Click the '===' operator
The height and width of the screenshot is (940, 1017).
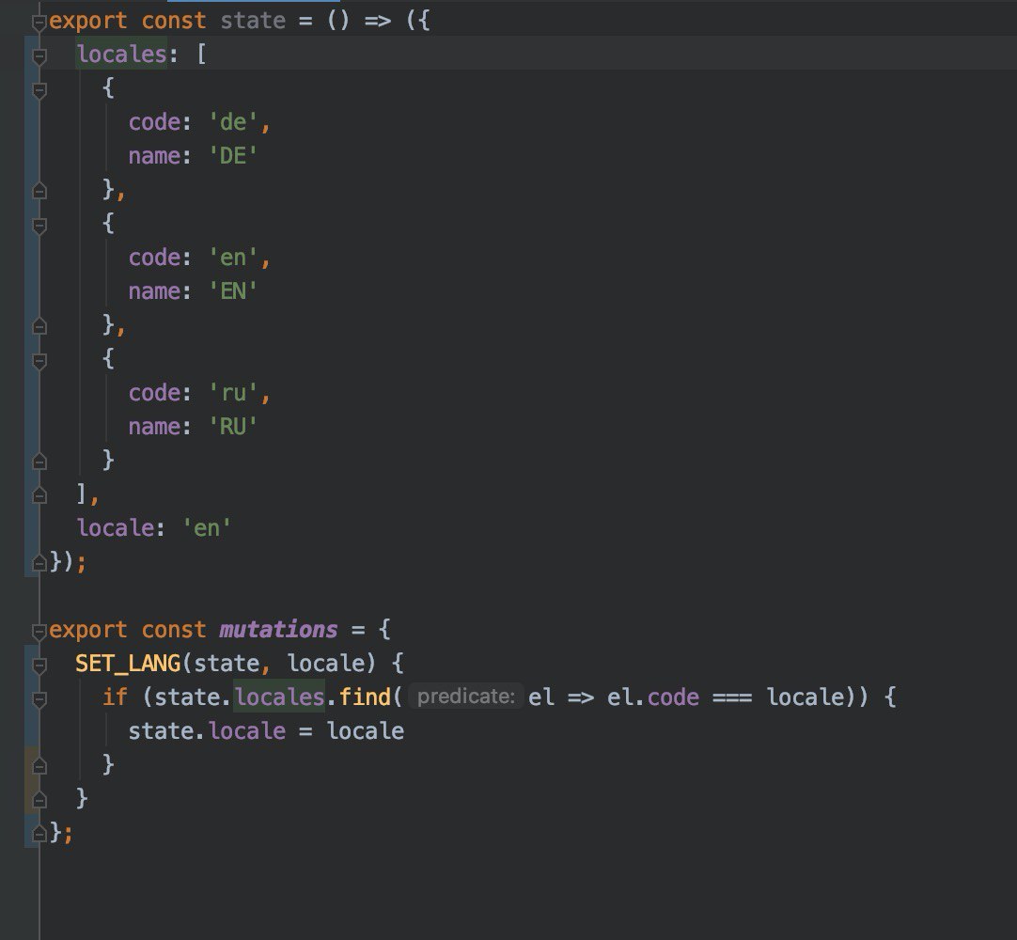732,697
